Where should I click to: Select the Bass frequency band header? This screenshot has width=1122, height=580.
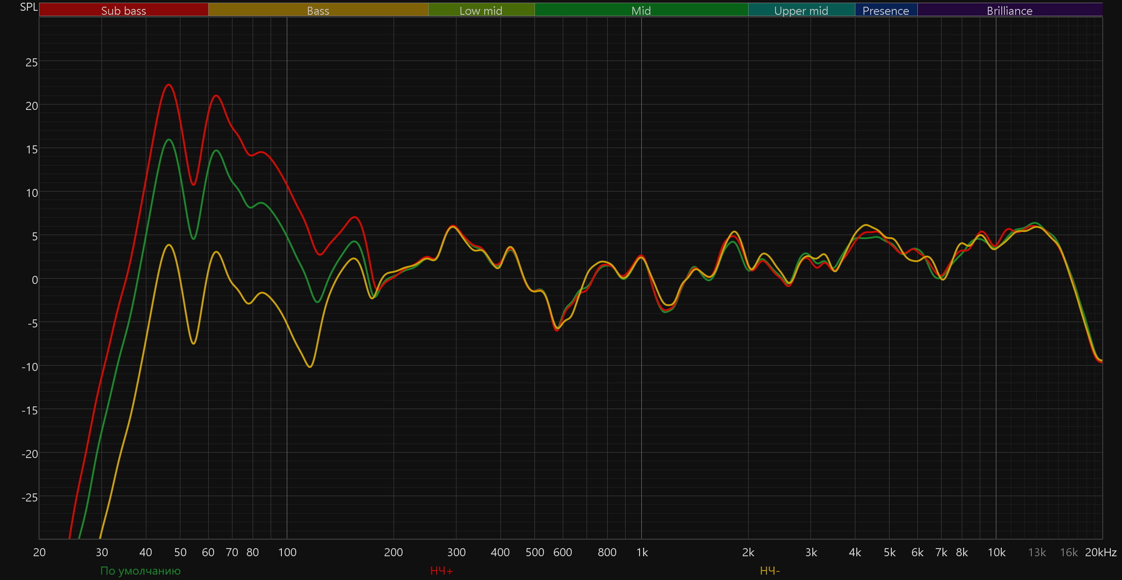point(318,10)
